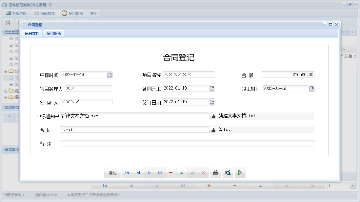Go to next record with the blue arrow icon
This screenshot has height=202, width=360.
(x=149, y=173)
